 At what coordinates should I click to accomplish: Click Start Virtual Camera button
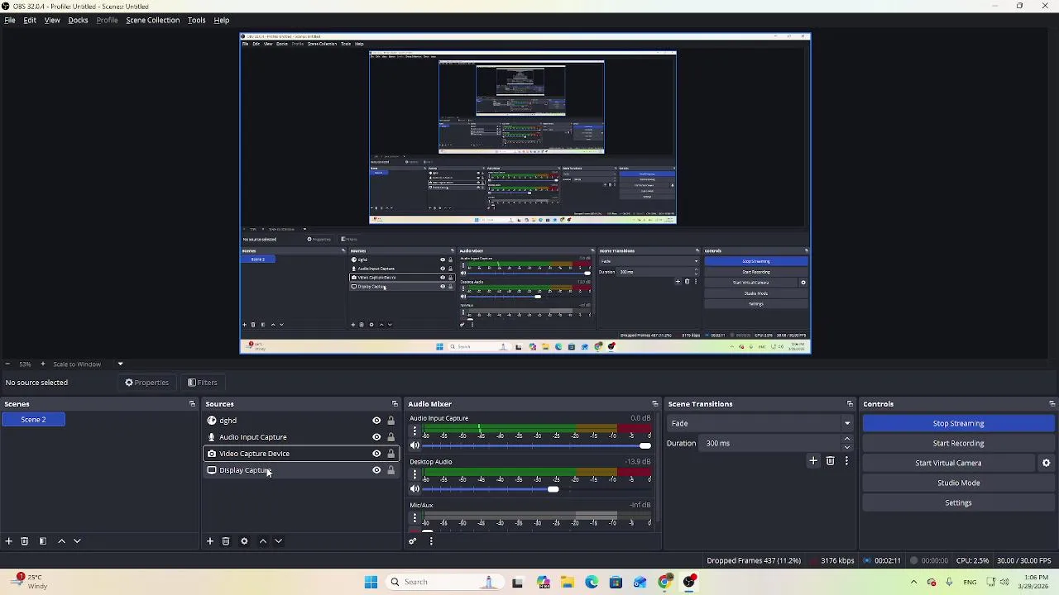[x=948, y=464]
